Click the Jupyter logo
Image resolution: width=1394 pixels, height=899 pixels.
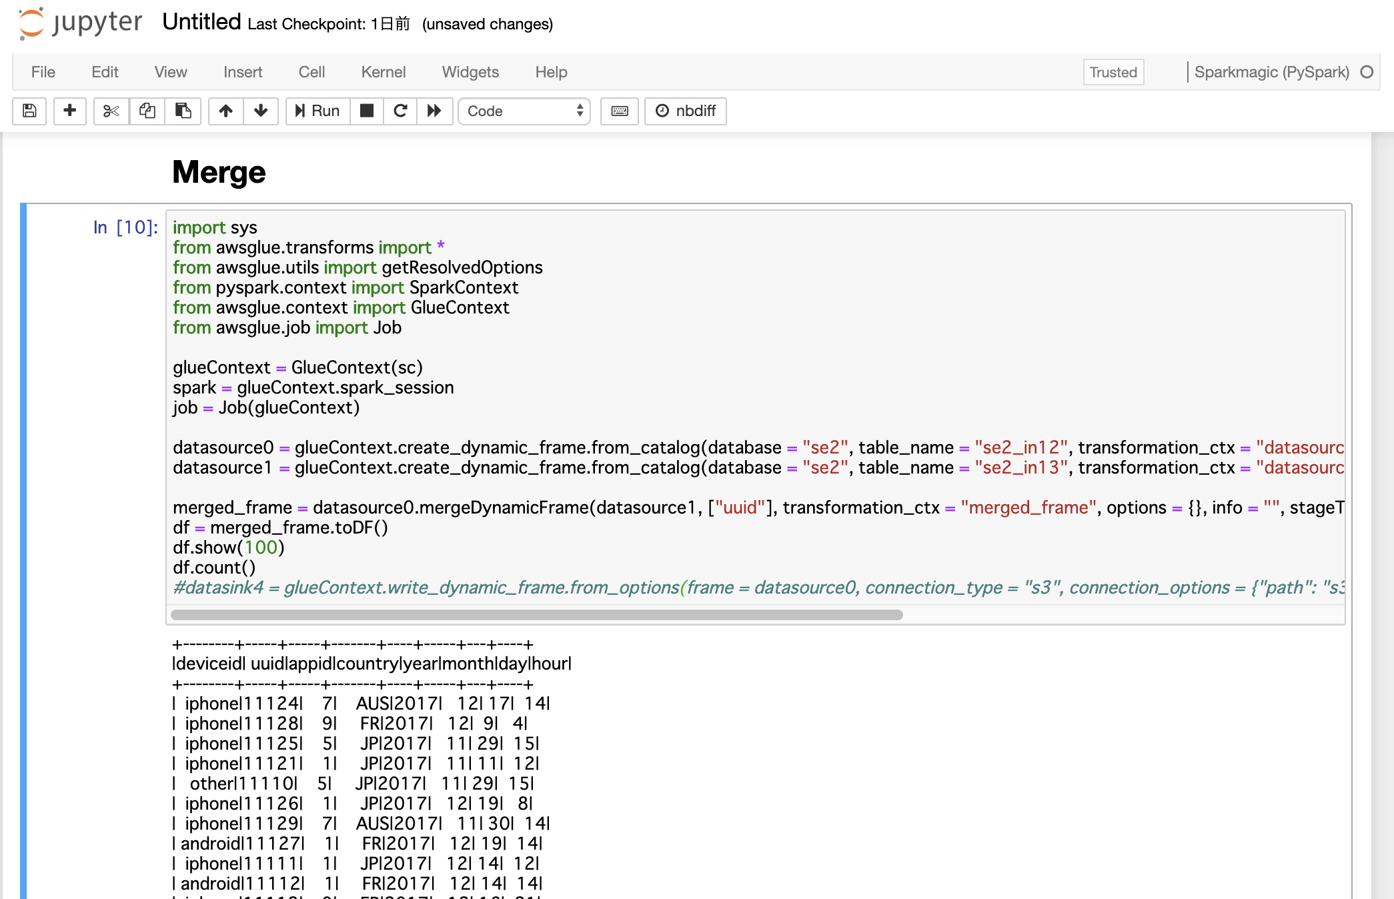tap(80, 23)
